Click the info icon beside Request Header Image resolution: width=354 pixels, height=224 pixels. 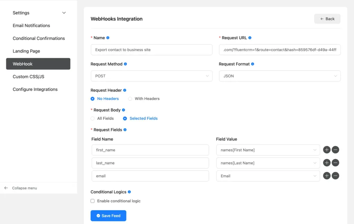point(124,90)
